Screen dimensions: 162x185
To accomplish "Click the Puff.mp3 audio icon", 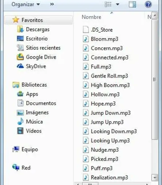I will pos(86,168).
